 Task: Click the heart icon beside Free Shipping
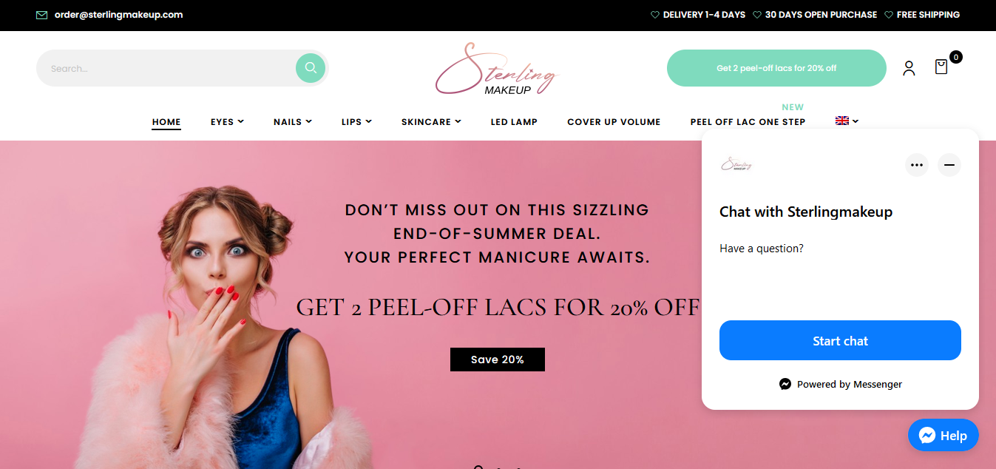pyautogui.click(x=889, y=15)
